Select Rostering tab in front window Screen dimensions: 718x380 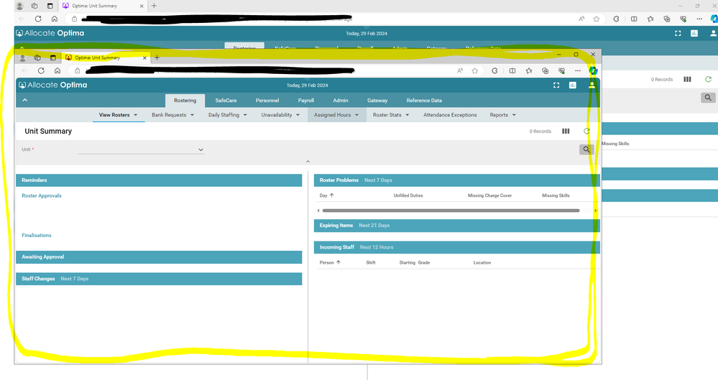tap(185, 101)
